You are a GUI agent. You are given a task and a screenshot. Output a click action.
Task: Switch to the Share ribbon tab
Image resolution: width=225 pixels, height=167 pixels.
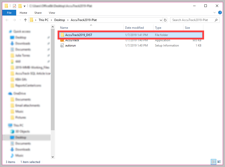(38, 13)
